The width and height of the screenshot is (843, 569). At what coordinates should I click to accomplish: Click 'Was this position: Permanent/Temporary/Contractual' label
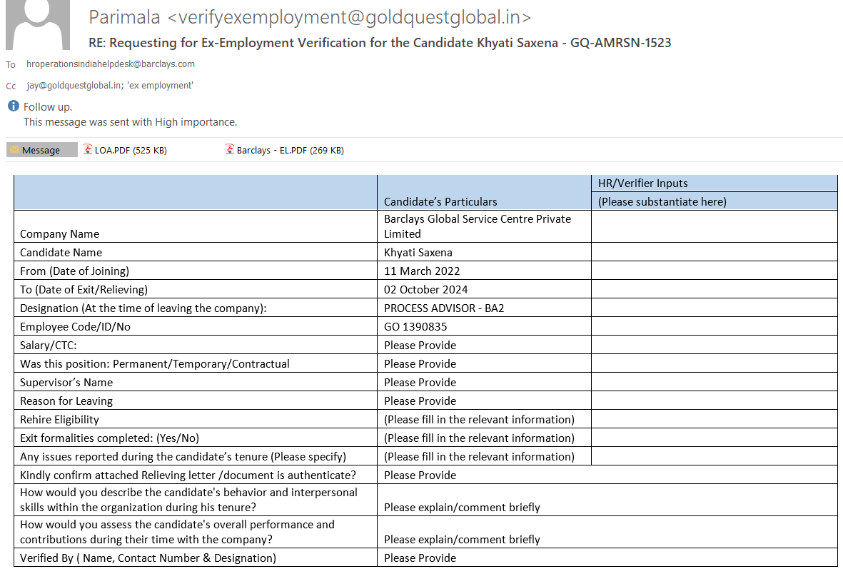click(x=155, y=363)
